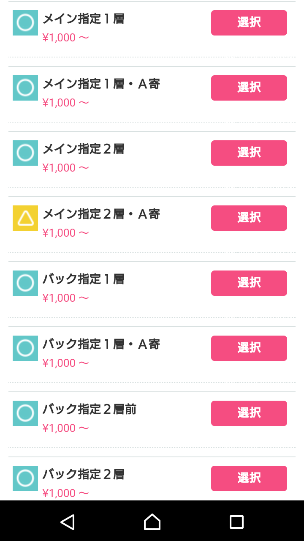
Task: Select バック指定2層前 with its 選択 button
Action: [x=249, y=413]
